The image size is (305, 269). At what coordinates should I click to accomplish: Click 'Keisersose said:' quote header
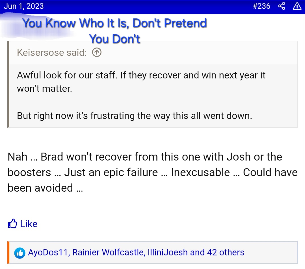(52, 53)
